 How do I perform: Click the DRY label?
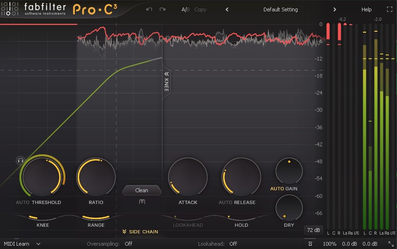pos(289,225)
